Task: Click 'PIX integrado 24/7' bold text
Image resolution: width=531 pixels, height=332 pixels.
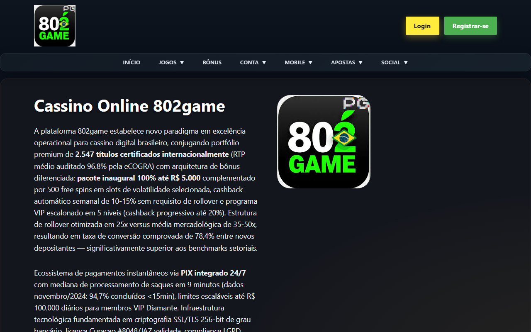Action: [x=214, y=273]
